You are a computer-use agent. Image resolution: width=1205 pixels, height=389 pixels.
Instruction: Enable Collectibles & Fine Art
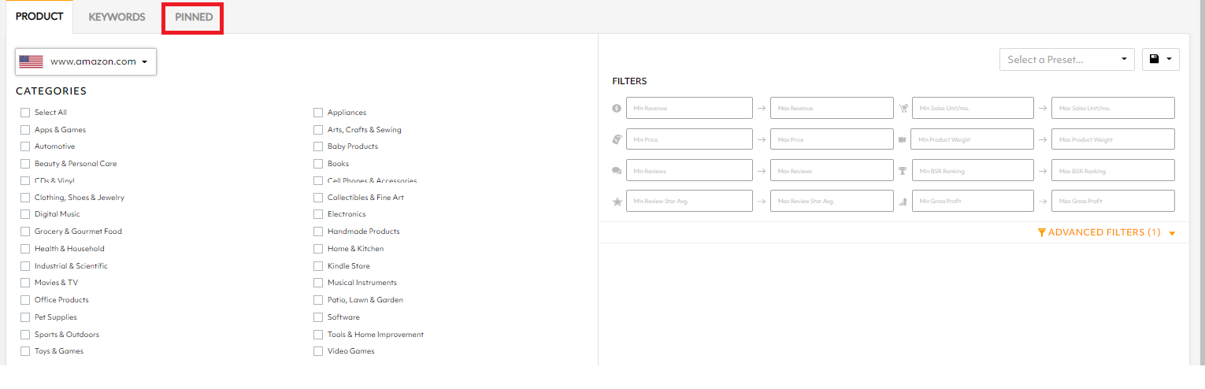tap(318, 198)
